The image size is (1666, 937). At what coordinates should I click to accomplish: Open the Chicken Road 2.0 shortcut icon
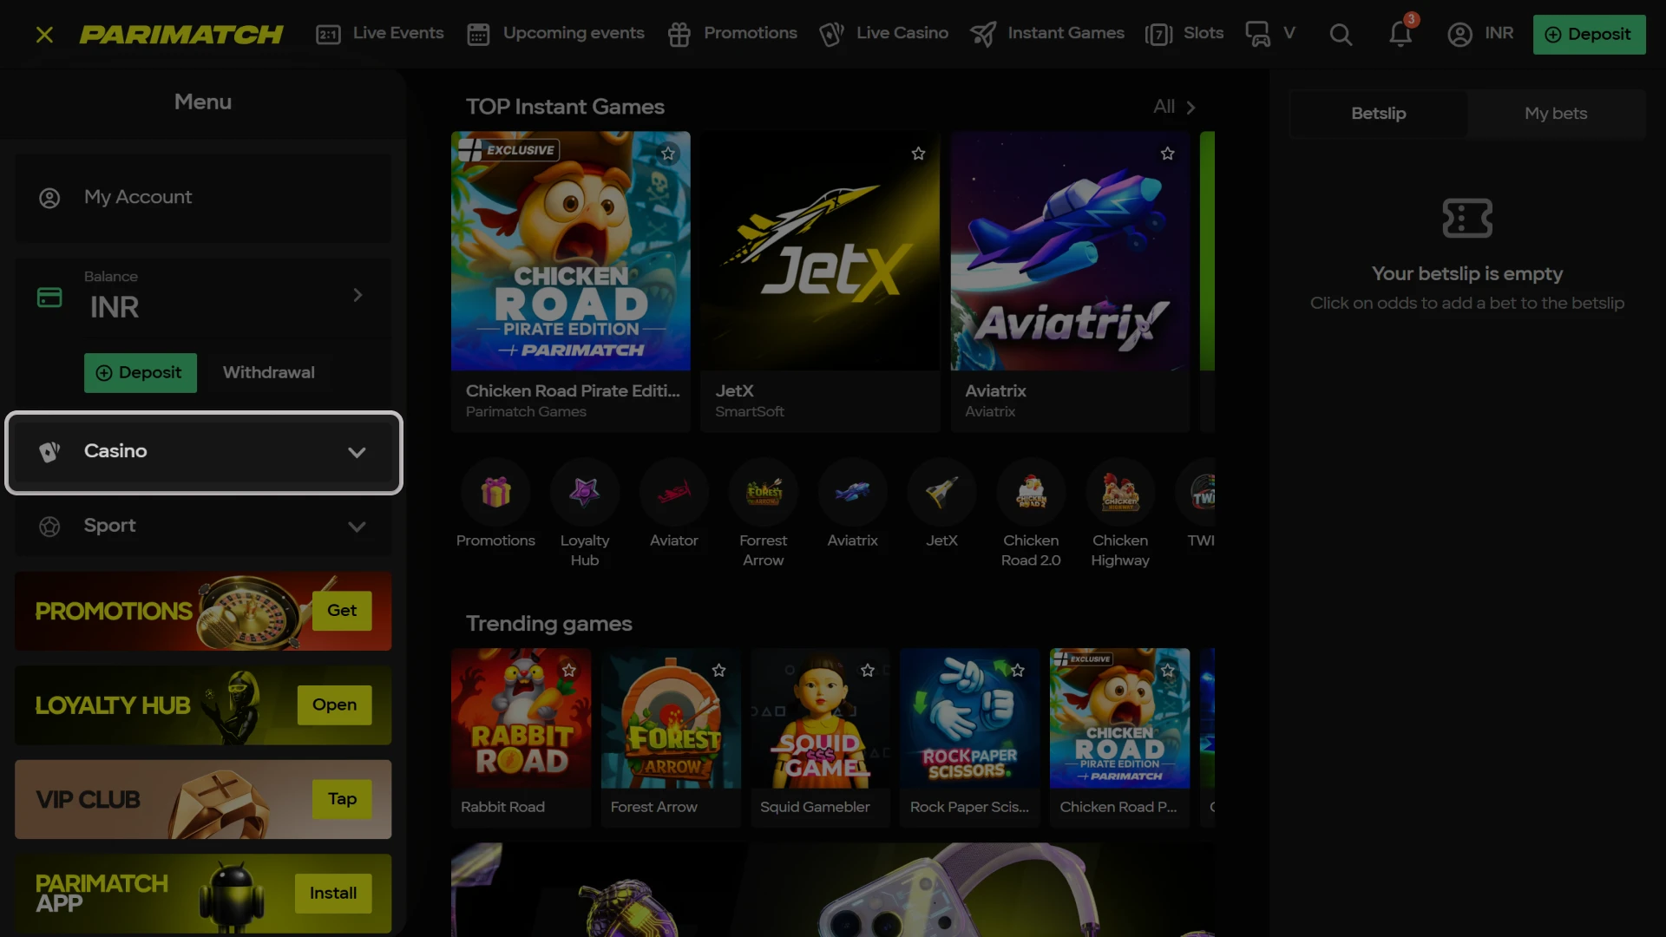(1031, 492)
